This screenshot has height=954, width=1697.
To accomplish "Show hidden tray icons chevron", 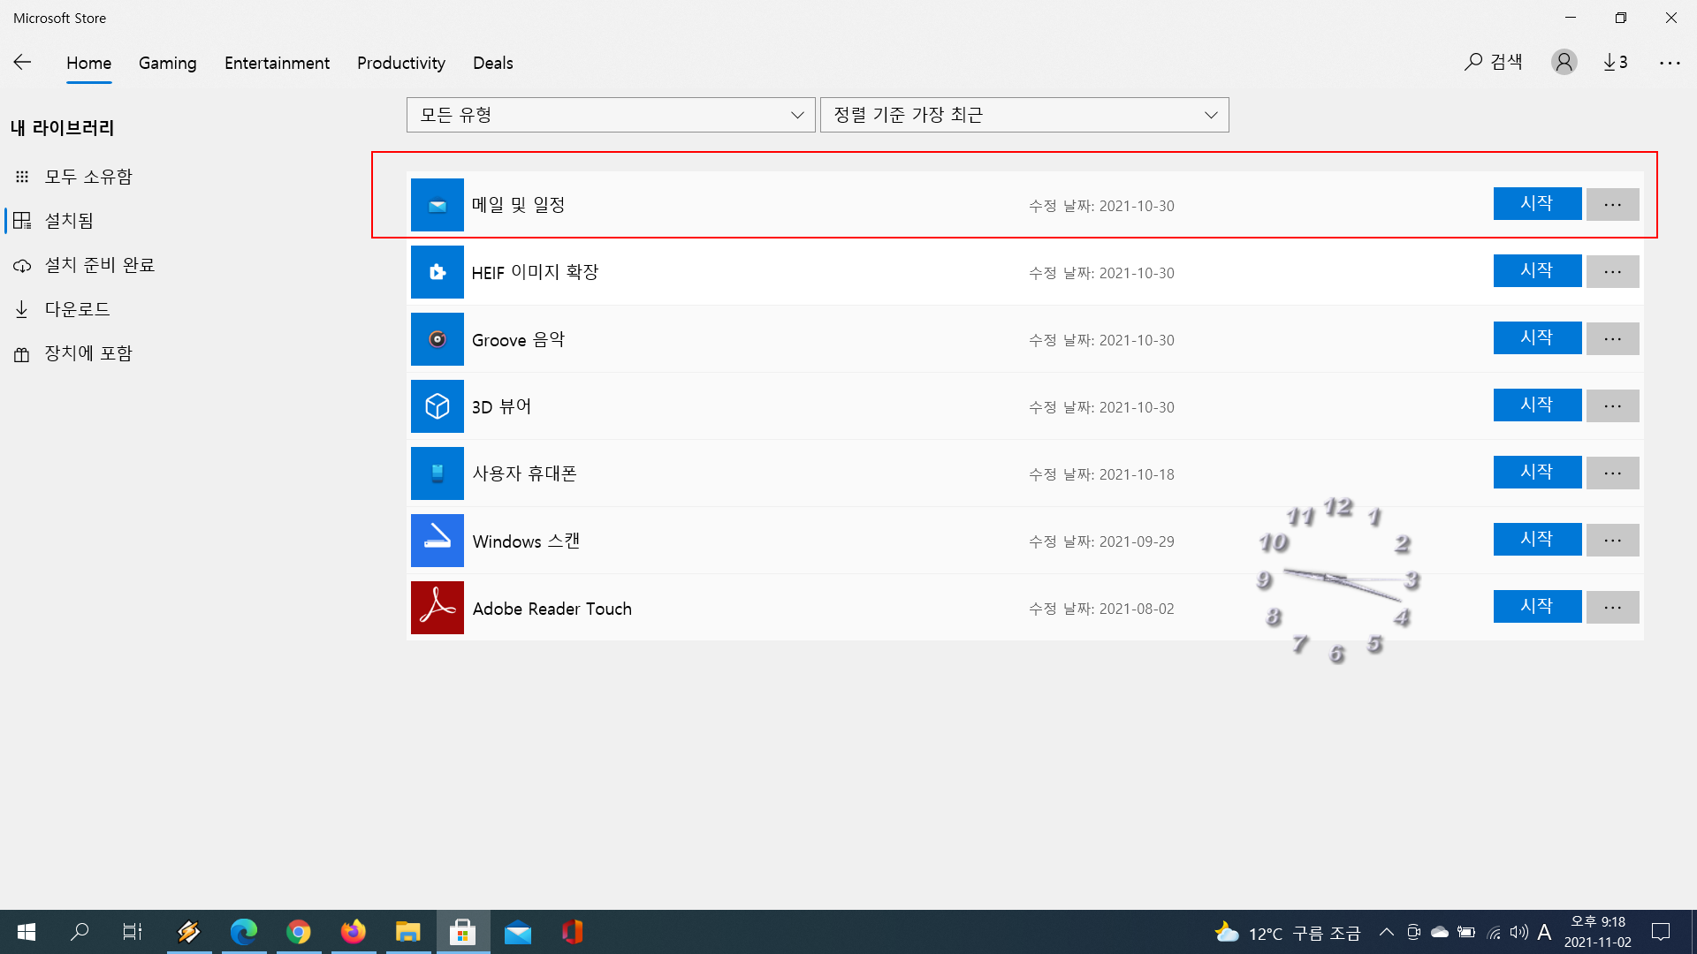I will click(1386, 932).
